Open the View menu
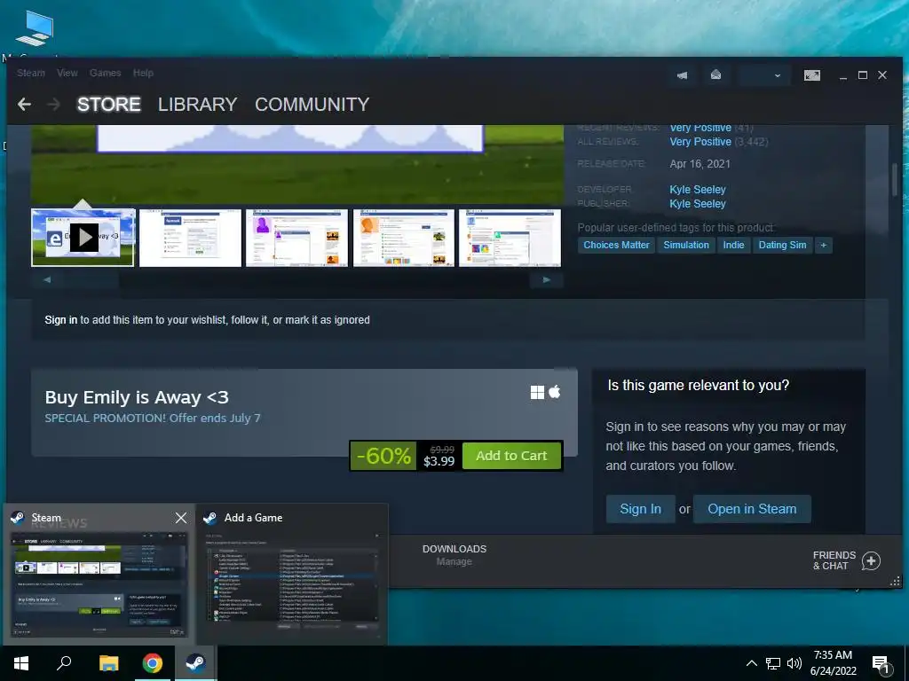909x681 pixels. (x=67, y=73)
